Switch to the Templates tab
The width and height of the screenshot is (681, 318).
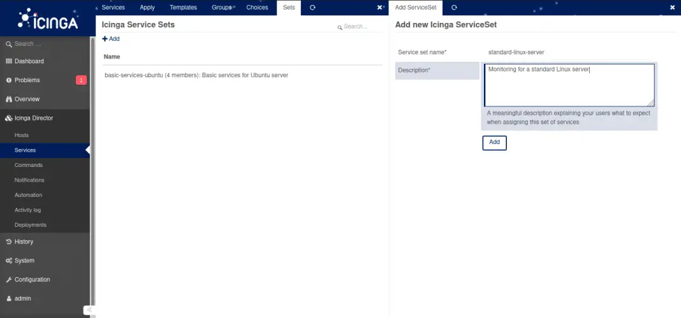pyautogui.click(x=183, y=8)
